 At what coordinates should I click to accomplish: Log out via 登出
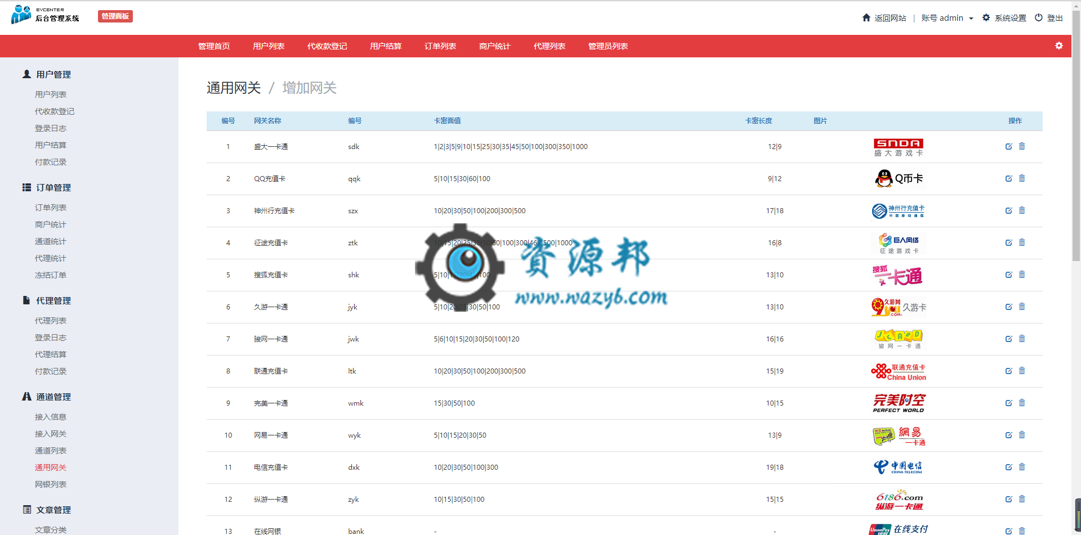pos(1048,18)
